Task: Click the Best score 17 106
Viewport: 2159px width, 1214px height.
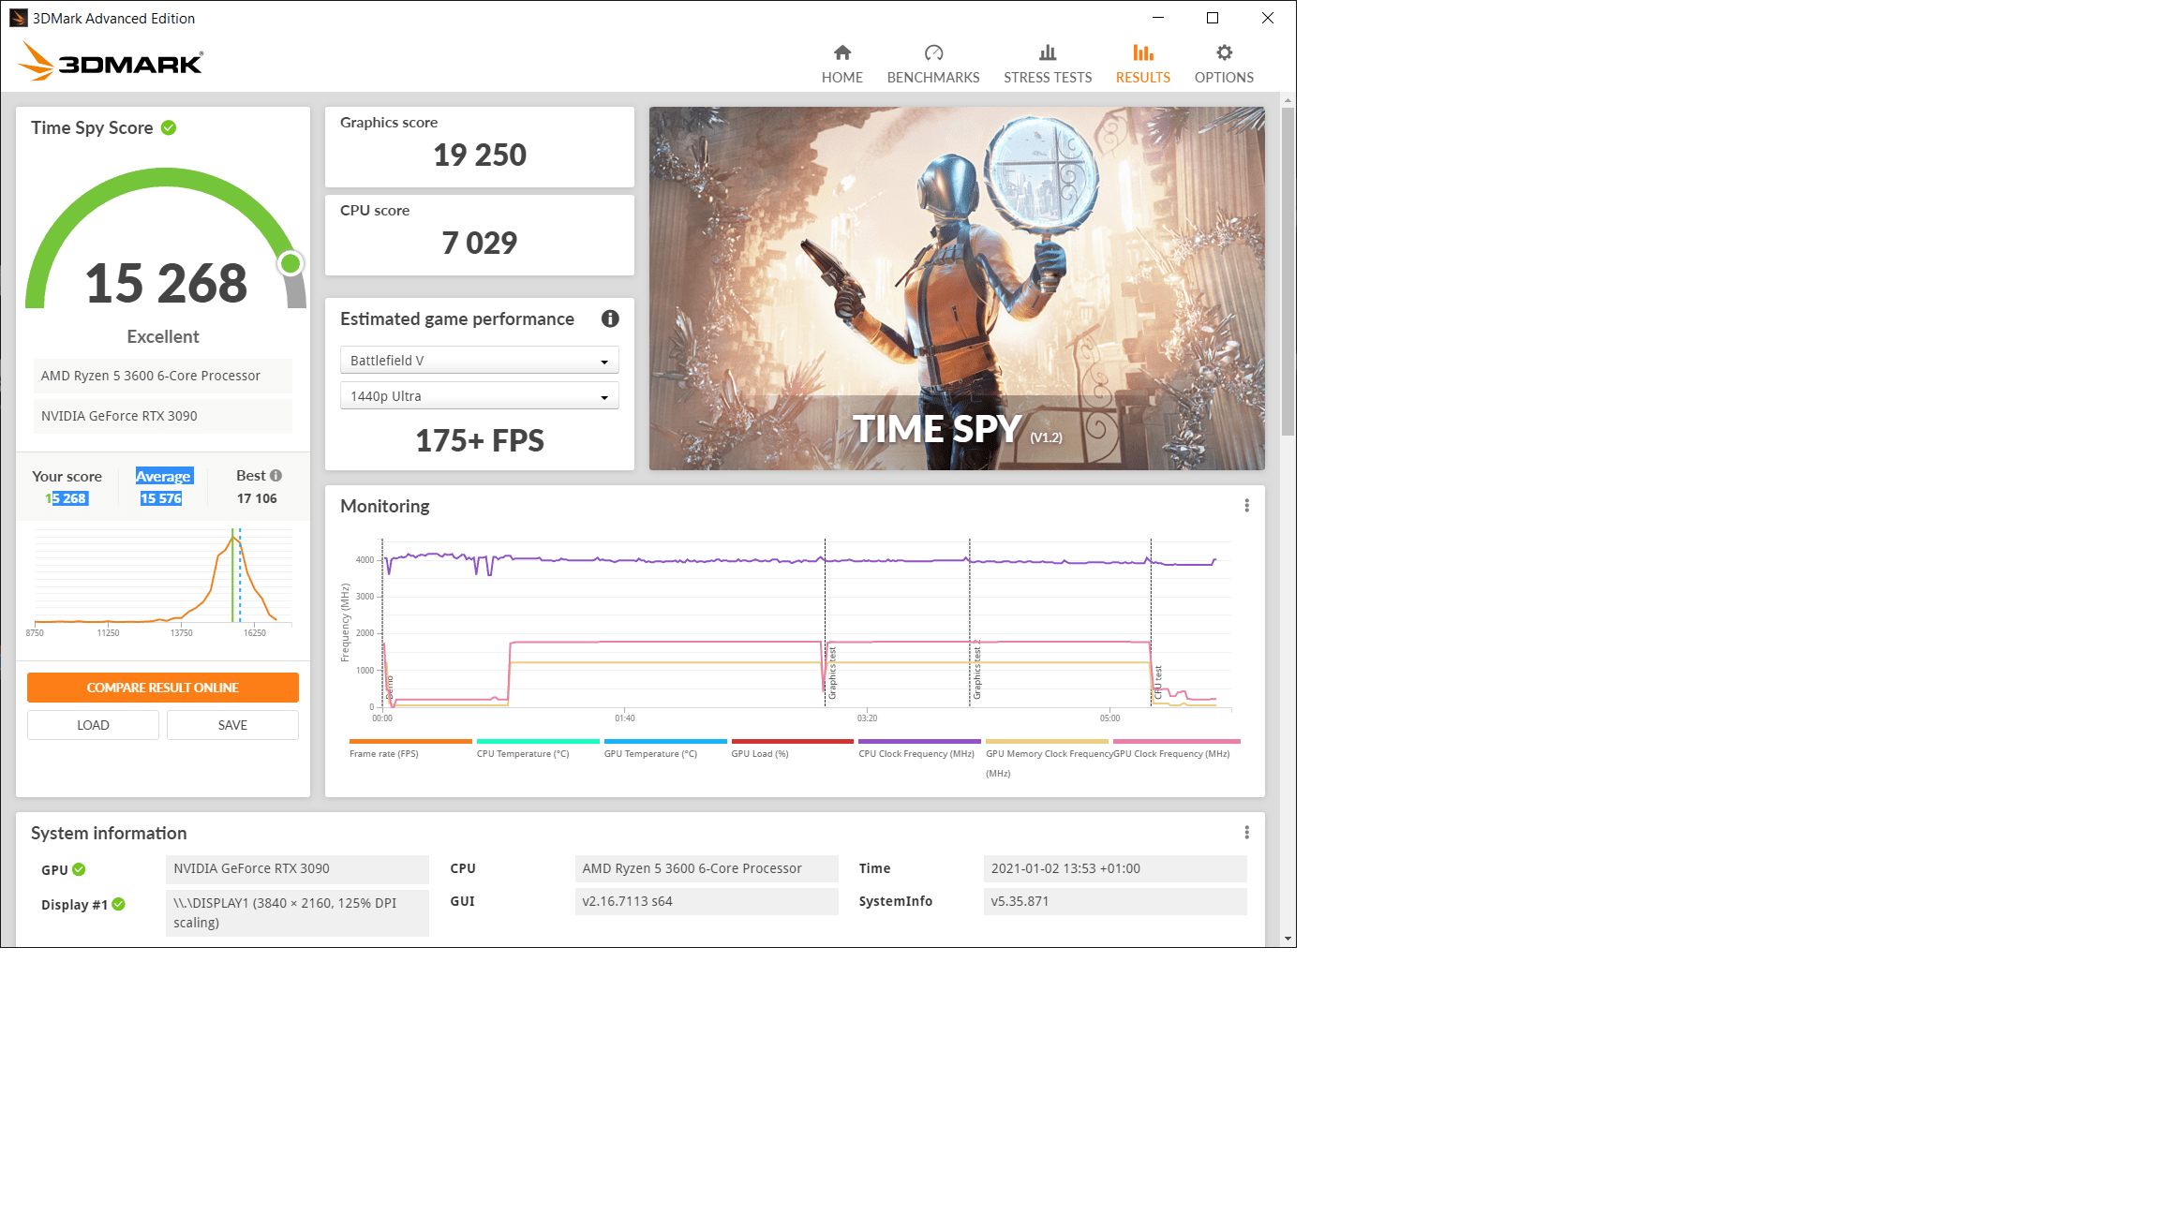Action: coord(257,498)
